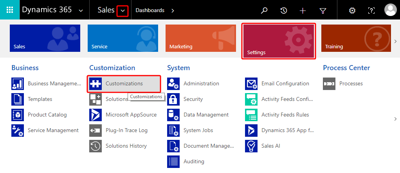Click the Dynamics 365 App icon

pos(251,130)
